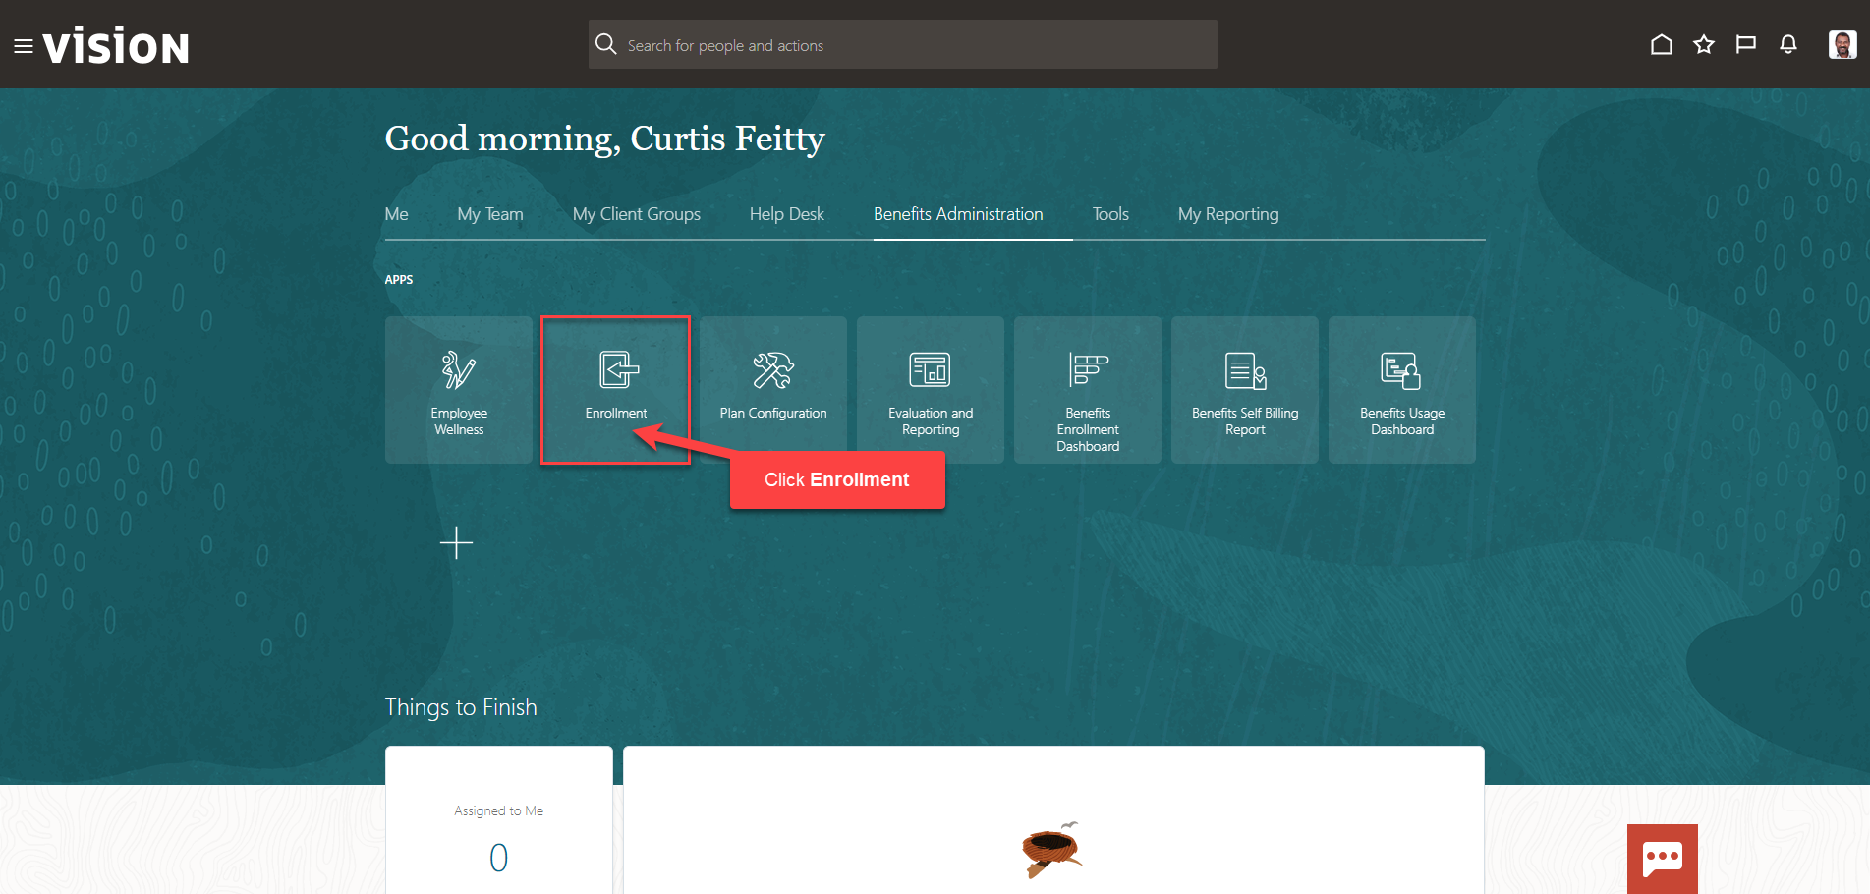Switch to My Client Groups tab
The image size is (1870, 894).
pos(637,214)
